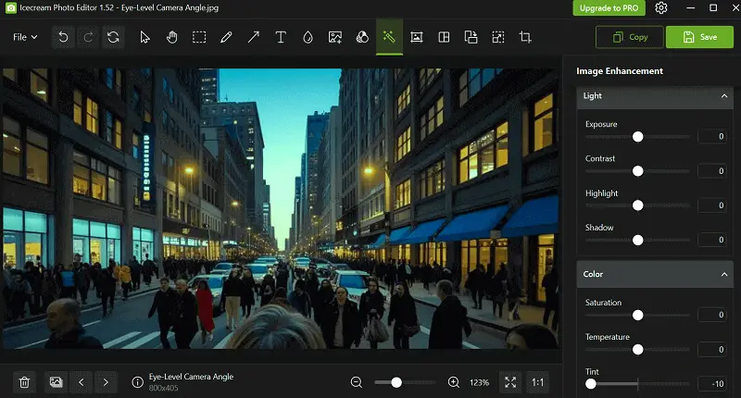The height and width of the screenshot is (398, 741).
Task: Select the Text tool
Action: [281, 37]
